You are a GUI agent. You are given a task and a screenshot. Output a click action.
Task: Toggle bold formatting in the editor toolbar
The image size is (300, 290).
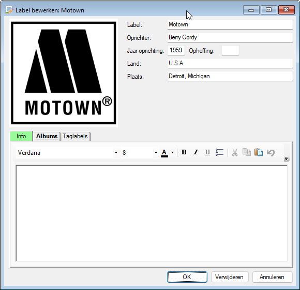pos(184,152)
